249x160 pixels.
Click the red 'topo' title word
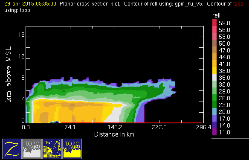pos(238,4)
